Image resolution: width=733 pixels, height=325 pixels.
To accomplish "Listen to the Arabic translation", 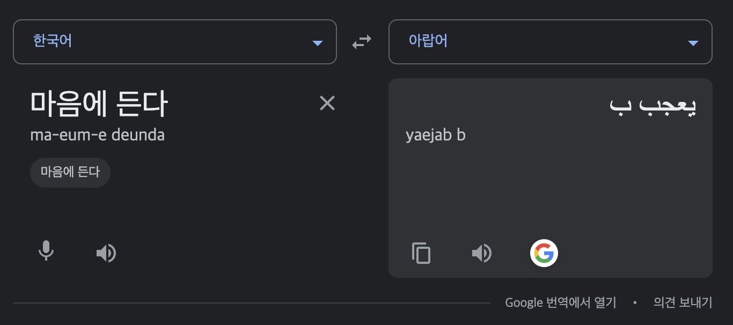I will point(482,253).
